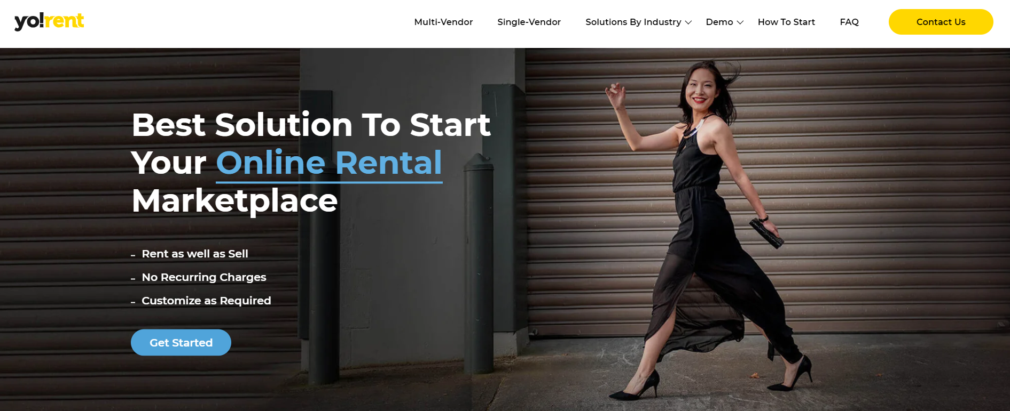
Task: Click the yellow Contact Us button
Action: point(941,22)
